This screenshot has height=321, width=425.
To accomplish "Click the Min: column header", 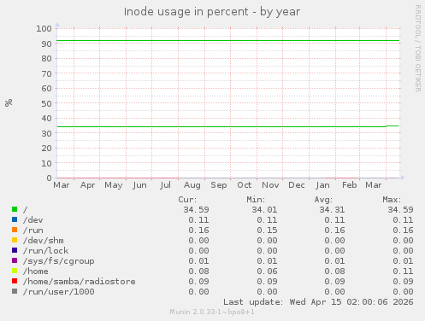I will (256, 200).
